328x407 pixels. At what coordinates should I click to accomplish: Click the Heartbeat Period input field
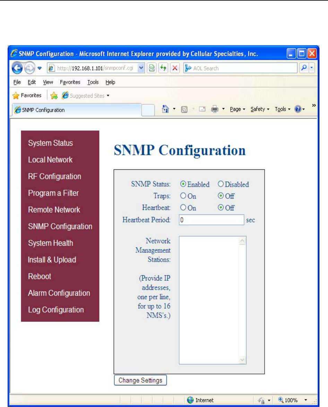tap(211, 220)
